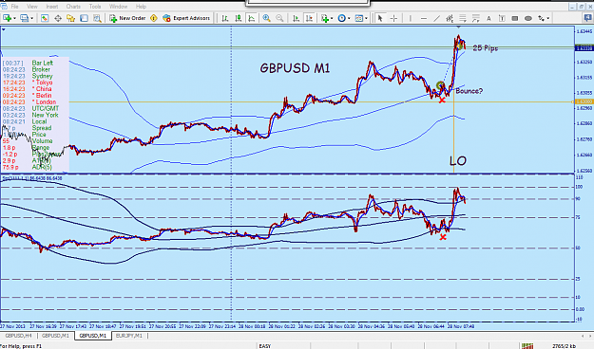
Task: Select the rectangle shape tool
Action: pos(515,18)
